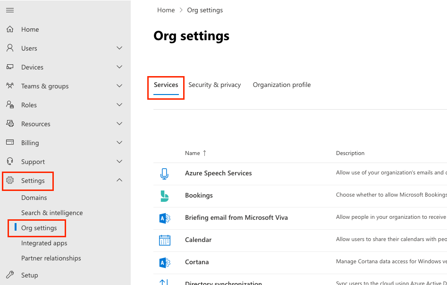Open Partner relationships page
The width and height of the screenshot is (447, 285).
tap(51, 258)
